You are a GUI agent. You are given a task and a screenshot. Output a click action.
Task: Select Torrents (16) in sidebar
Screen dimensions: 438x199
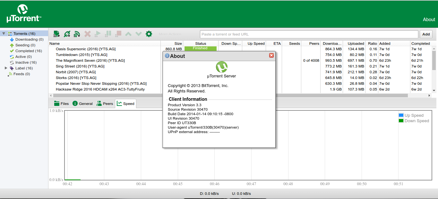24,34
